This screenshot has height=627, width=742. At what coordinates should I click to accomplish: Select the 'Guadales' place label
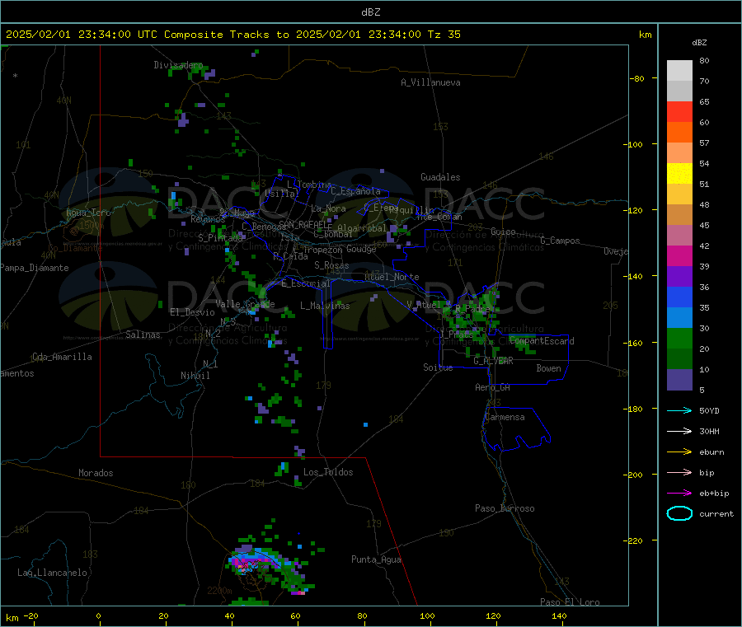click(x=440, y=177)
